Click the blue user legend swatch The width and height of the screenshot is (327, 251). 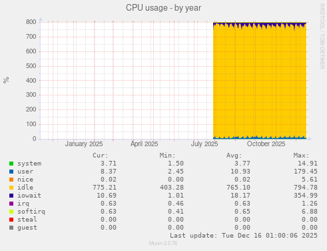[x=11, y=172]
